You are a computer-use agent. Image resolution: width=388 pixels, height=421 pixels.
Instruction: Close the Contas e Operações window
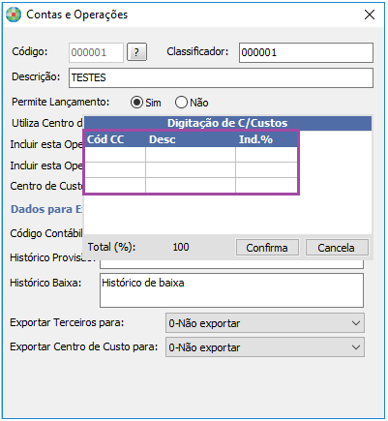pos(370,15)
